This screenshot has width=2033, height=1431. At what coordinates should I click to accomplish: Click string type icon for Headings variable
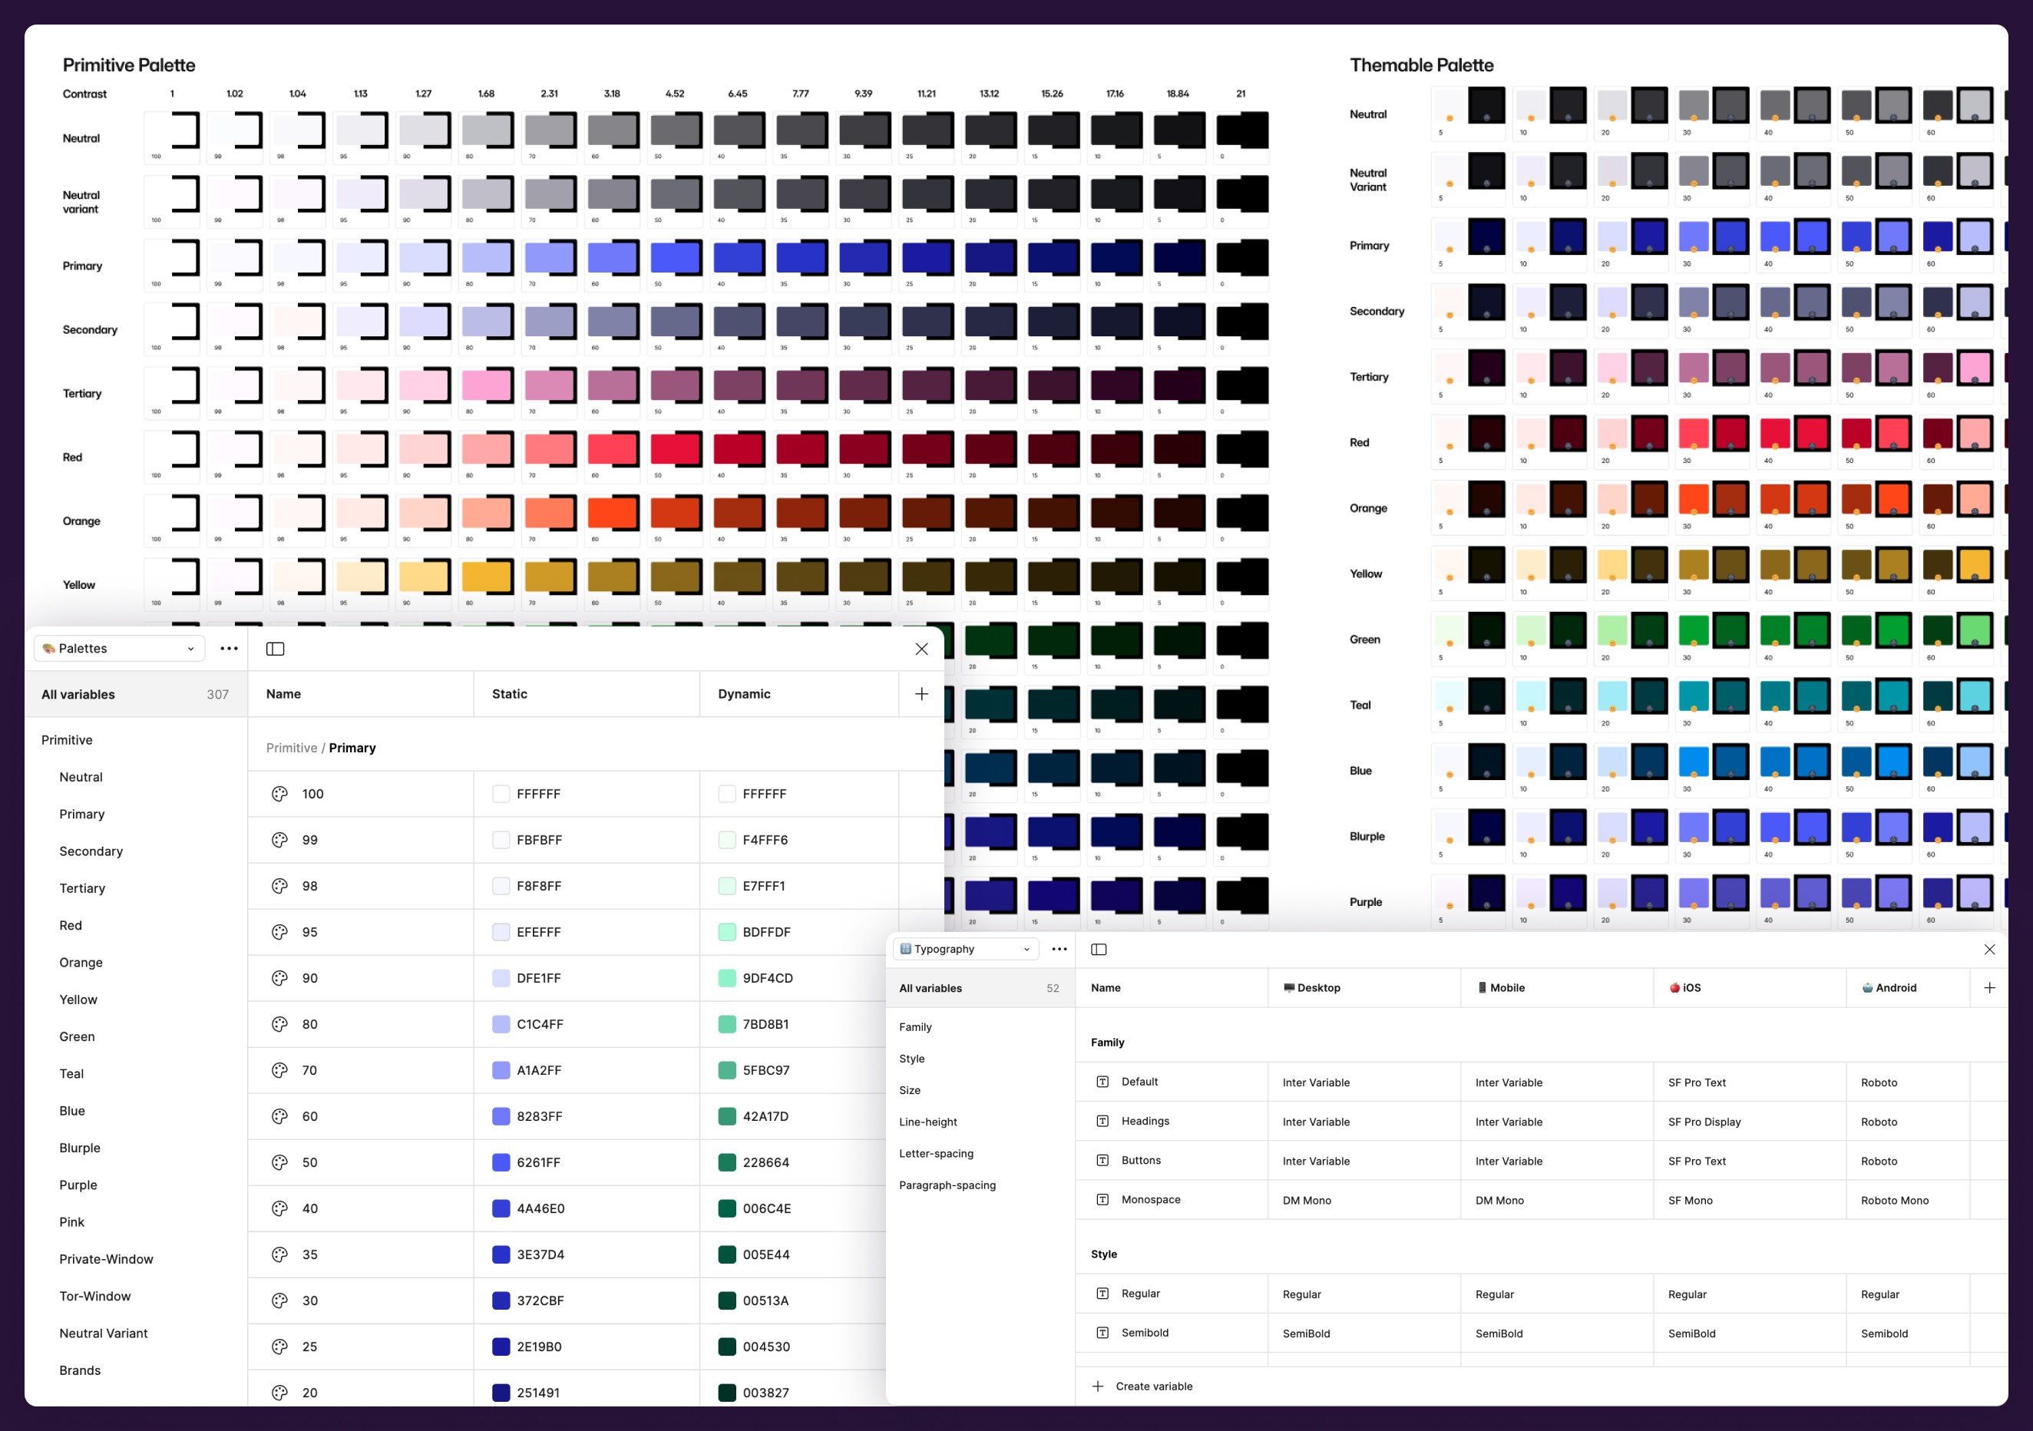[1103, 1121]
